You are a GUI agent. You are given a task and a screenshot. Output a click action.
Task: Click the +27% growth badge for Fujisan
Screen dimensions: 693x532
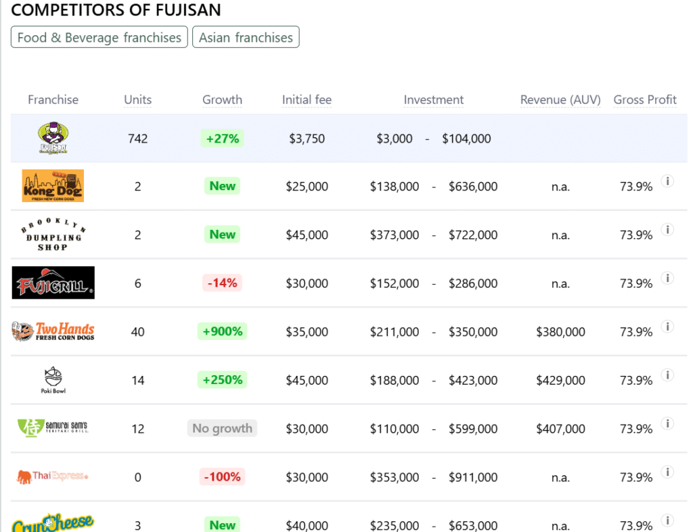222,139
